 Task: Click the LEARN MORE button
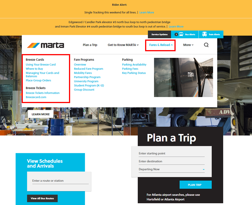pyautogui.click(x=41, y=114)
